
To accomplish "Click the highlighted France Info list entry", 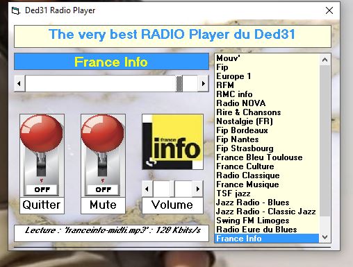I will coord(267,239).
